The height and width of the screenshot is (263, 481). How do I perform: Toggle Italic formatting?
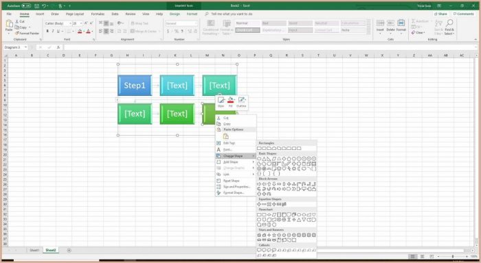(53, 32)
